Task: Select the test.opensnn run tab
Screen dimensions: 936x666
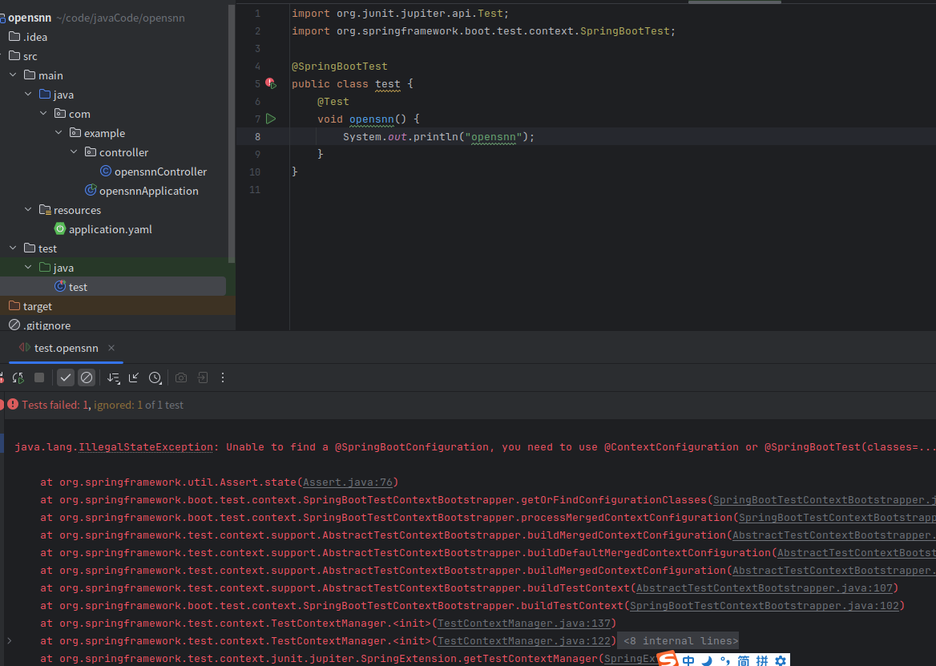Action: tap(66, 348)
